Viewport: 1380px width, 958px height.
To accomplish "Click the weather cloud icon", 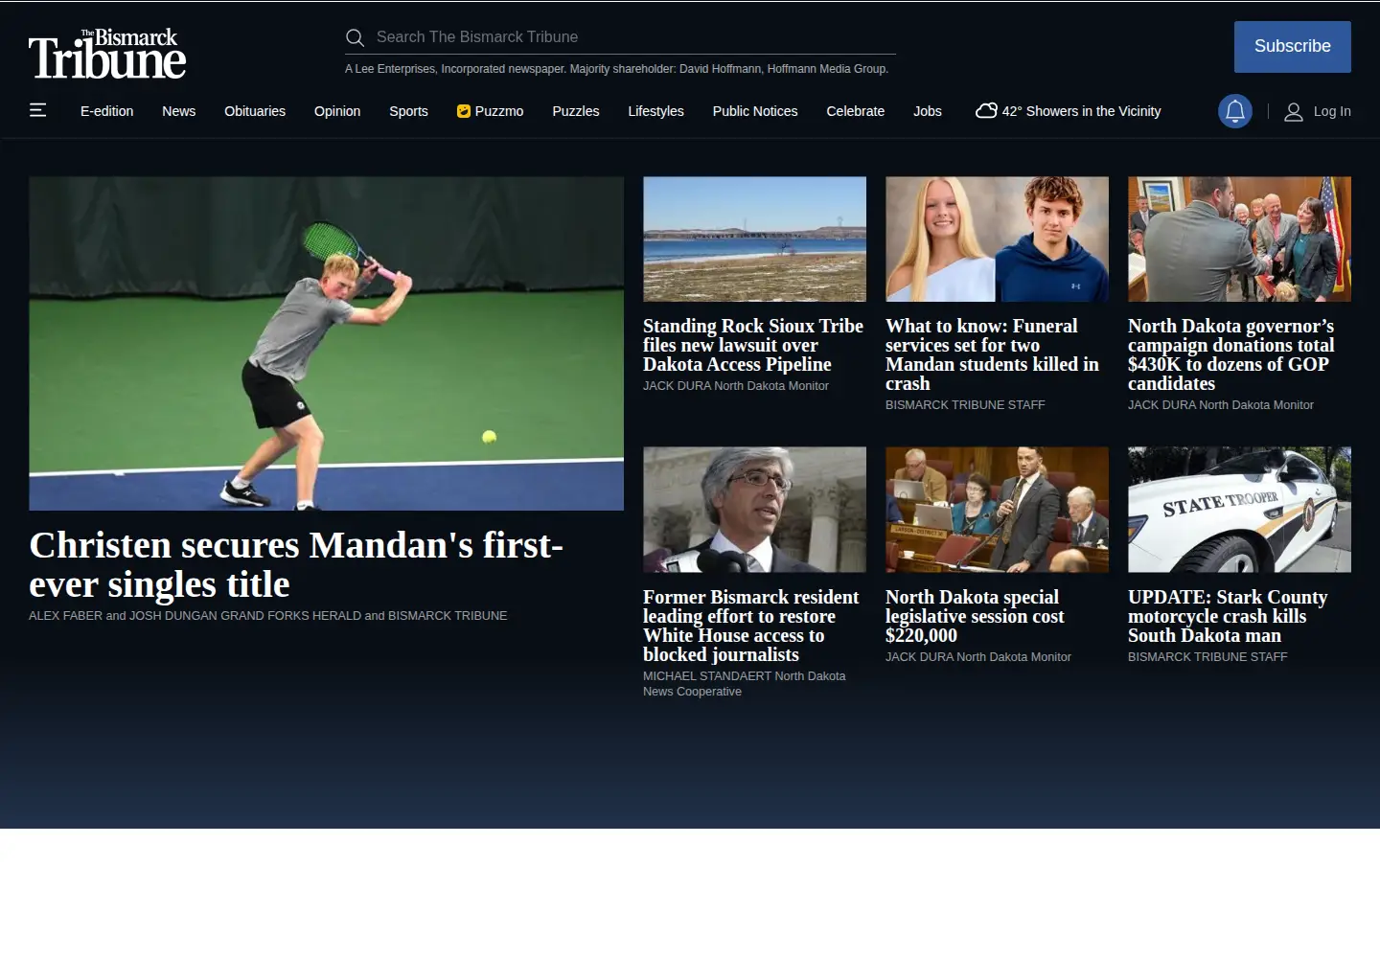I will point(986,111).
